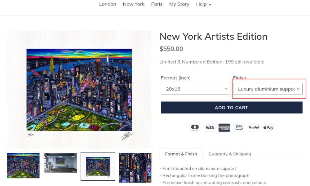Expand the Help dropdown menu
The width and height of the screenshot is (310, 186).
point(204,4)
